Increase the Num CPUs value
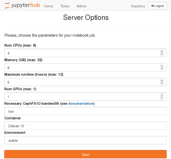Screen dimensions: 171x159 [162, 52]
